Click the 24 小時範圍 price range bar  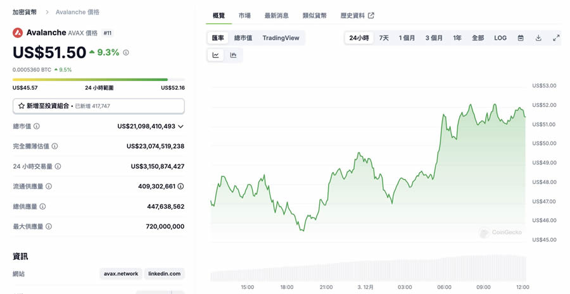click(x=99, y=80)
